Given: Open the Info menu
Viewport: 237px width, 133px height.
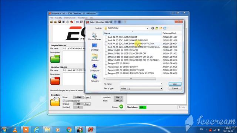Looking at the screenshot, I should (x=91, y=18).
